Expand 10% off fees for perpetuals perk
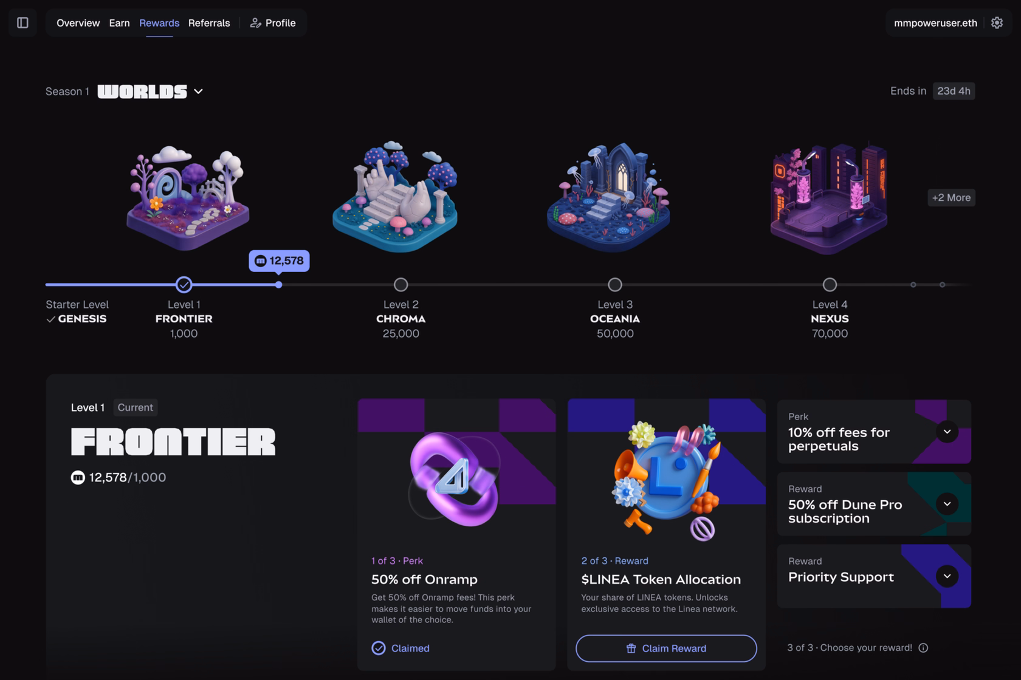1021x680 pixels. tap(947, 432)
